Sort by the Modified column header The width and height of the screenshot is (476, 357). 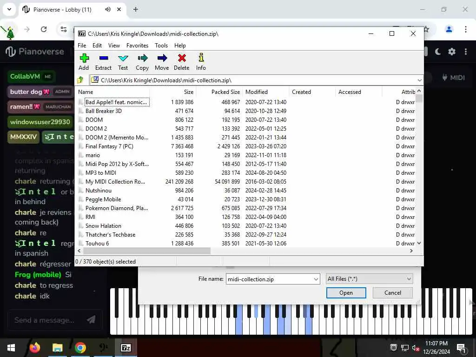(265, 92)
